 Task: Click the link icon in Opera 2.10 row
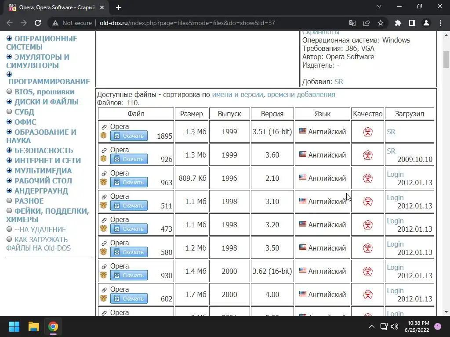(x=104, y=173)
